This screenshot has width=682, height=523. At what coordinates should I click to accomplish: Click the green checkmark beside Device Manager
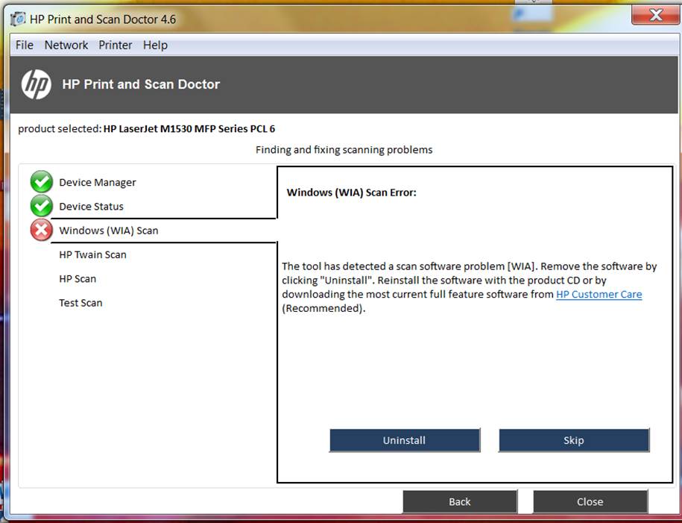pos(41,182)
